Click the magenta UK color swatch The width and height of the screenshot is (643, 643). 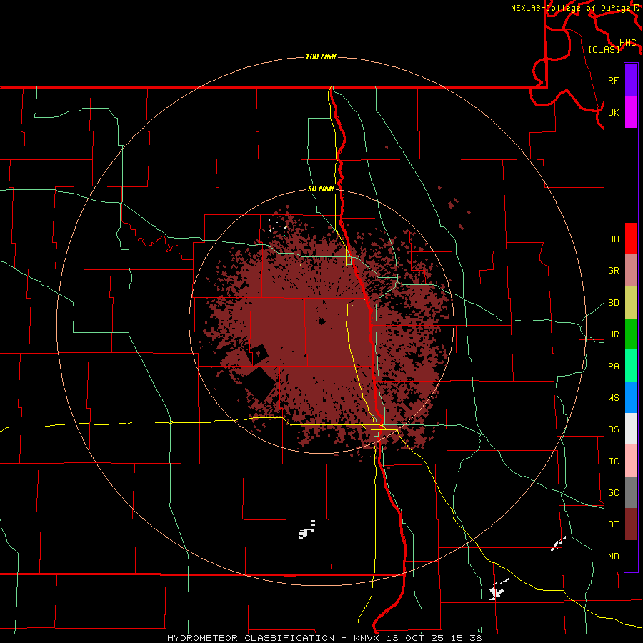pos(631,112)
